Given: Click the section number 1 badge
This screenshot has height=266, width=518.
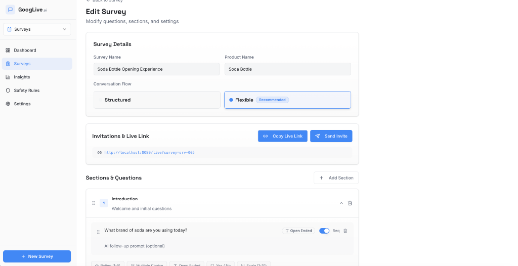Looking at the screenshot, I should coord(104,203).
